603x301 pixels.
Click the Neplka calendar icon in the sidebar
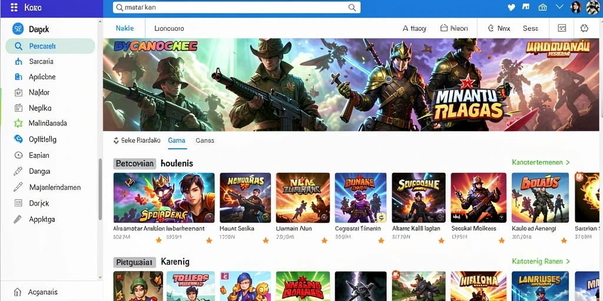18,108
